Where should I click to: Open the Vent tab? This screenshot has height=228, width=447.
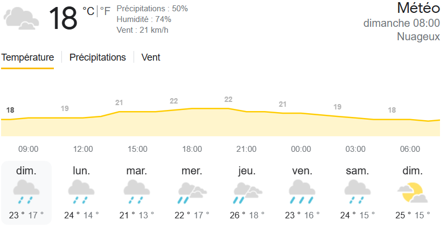[151, 57]
